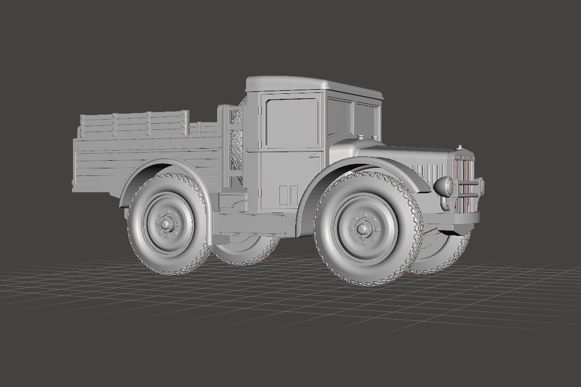This screenshot has width=581, height=387.
Task: Select the cab door window
Action: point(292,122)
